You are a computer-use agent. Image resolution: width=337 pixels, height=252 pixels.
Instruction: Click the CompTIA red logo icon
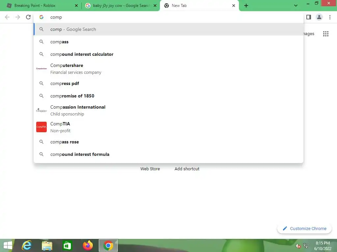tap(41, 127)
